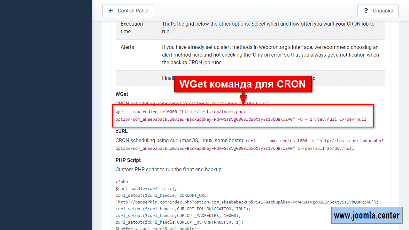
Task: Open help with the Справка button label
Action: pos(383,11)
